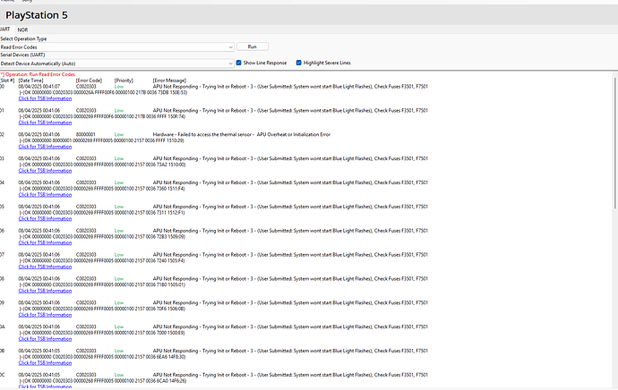The image size is (618, 390).
Task: Open TSB Information link for slot 03
Action: pyautogui.click(x=45, y=171)
